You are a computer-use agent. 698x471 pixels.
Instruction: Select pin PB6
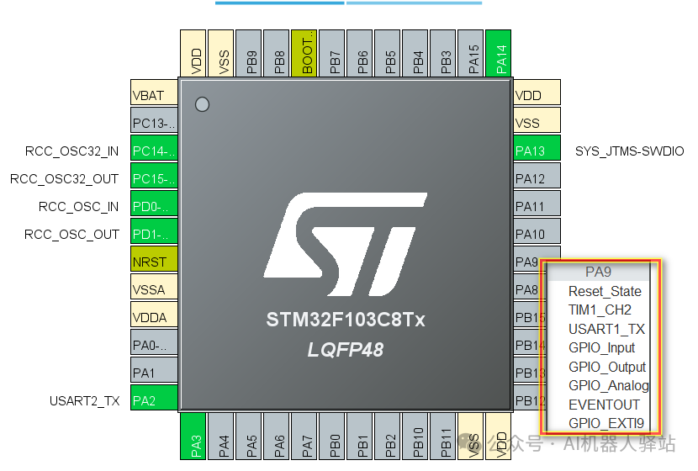point(360,54)
